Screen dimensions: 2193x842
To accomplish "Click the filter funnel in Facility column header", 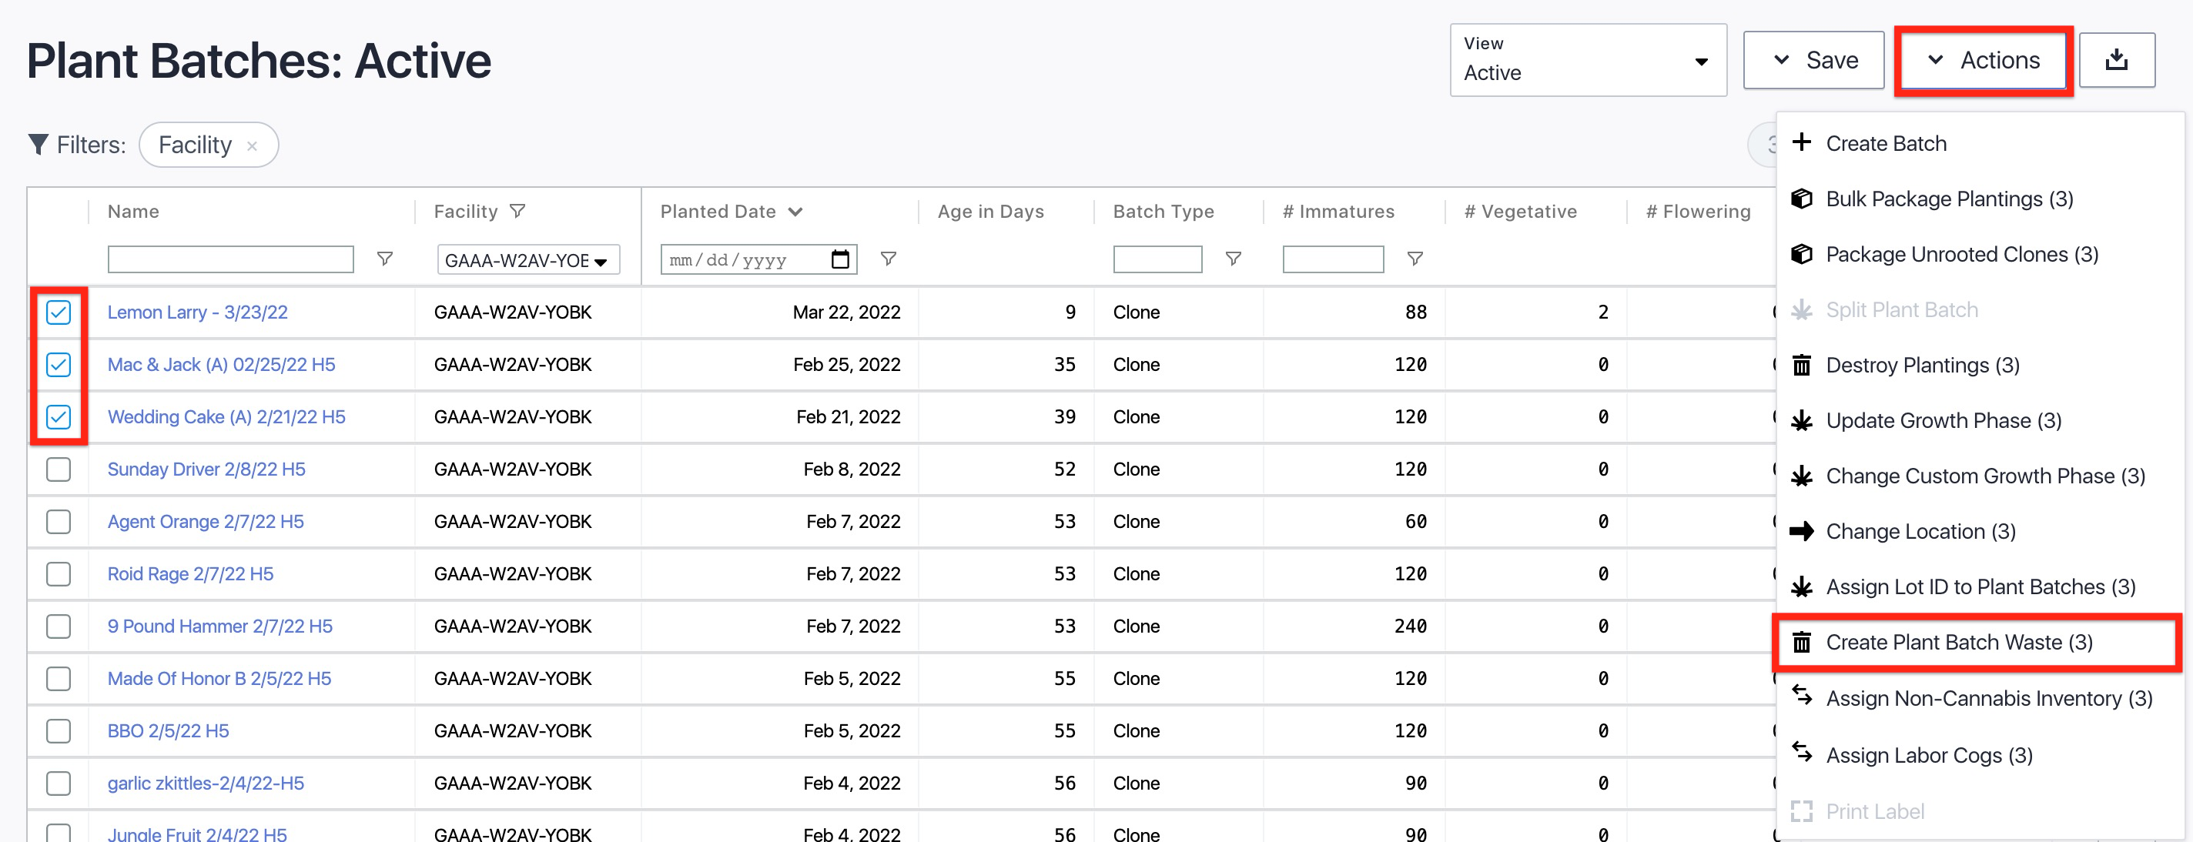I will 517,211.
